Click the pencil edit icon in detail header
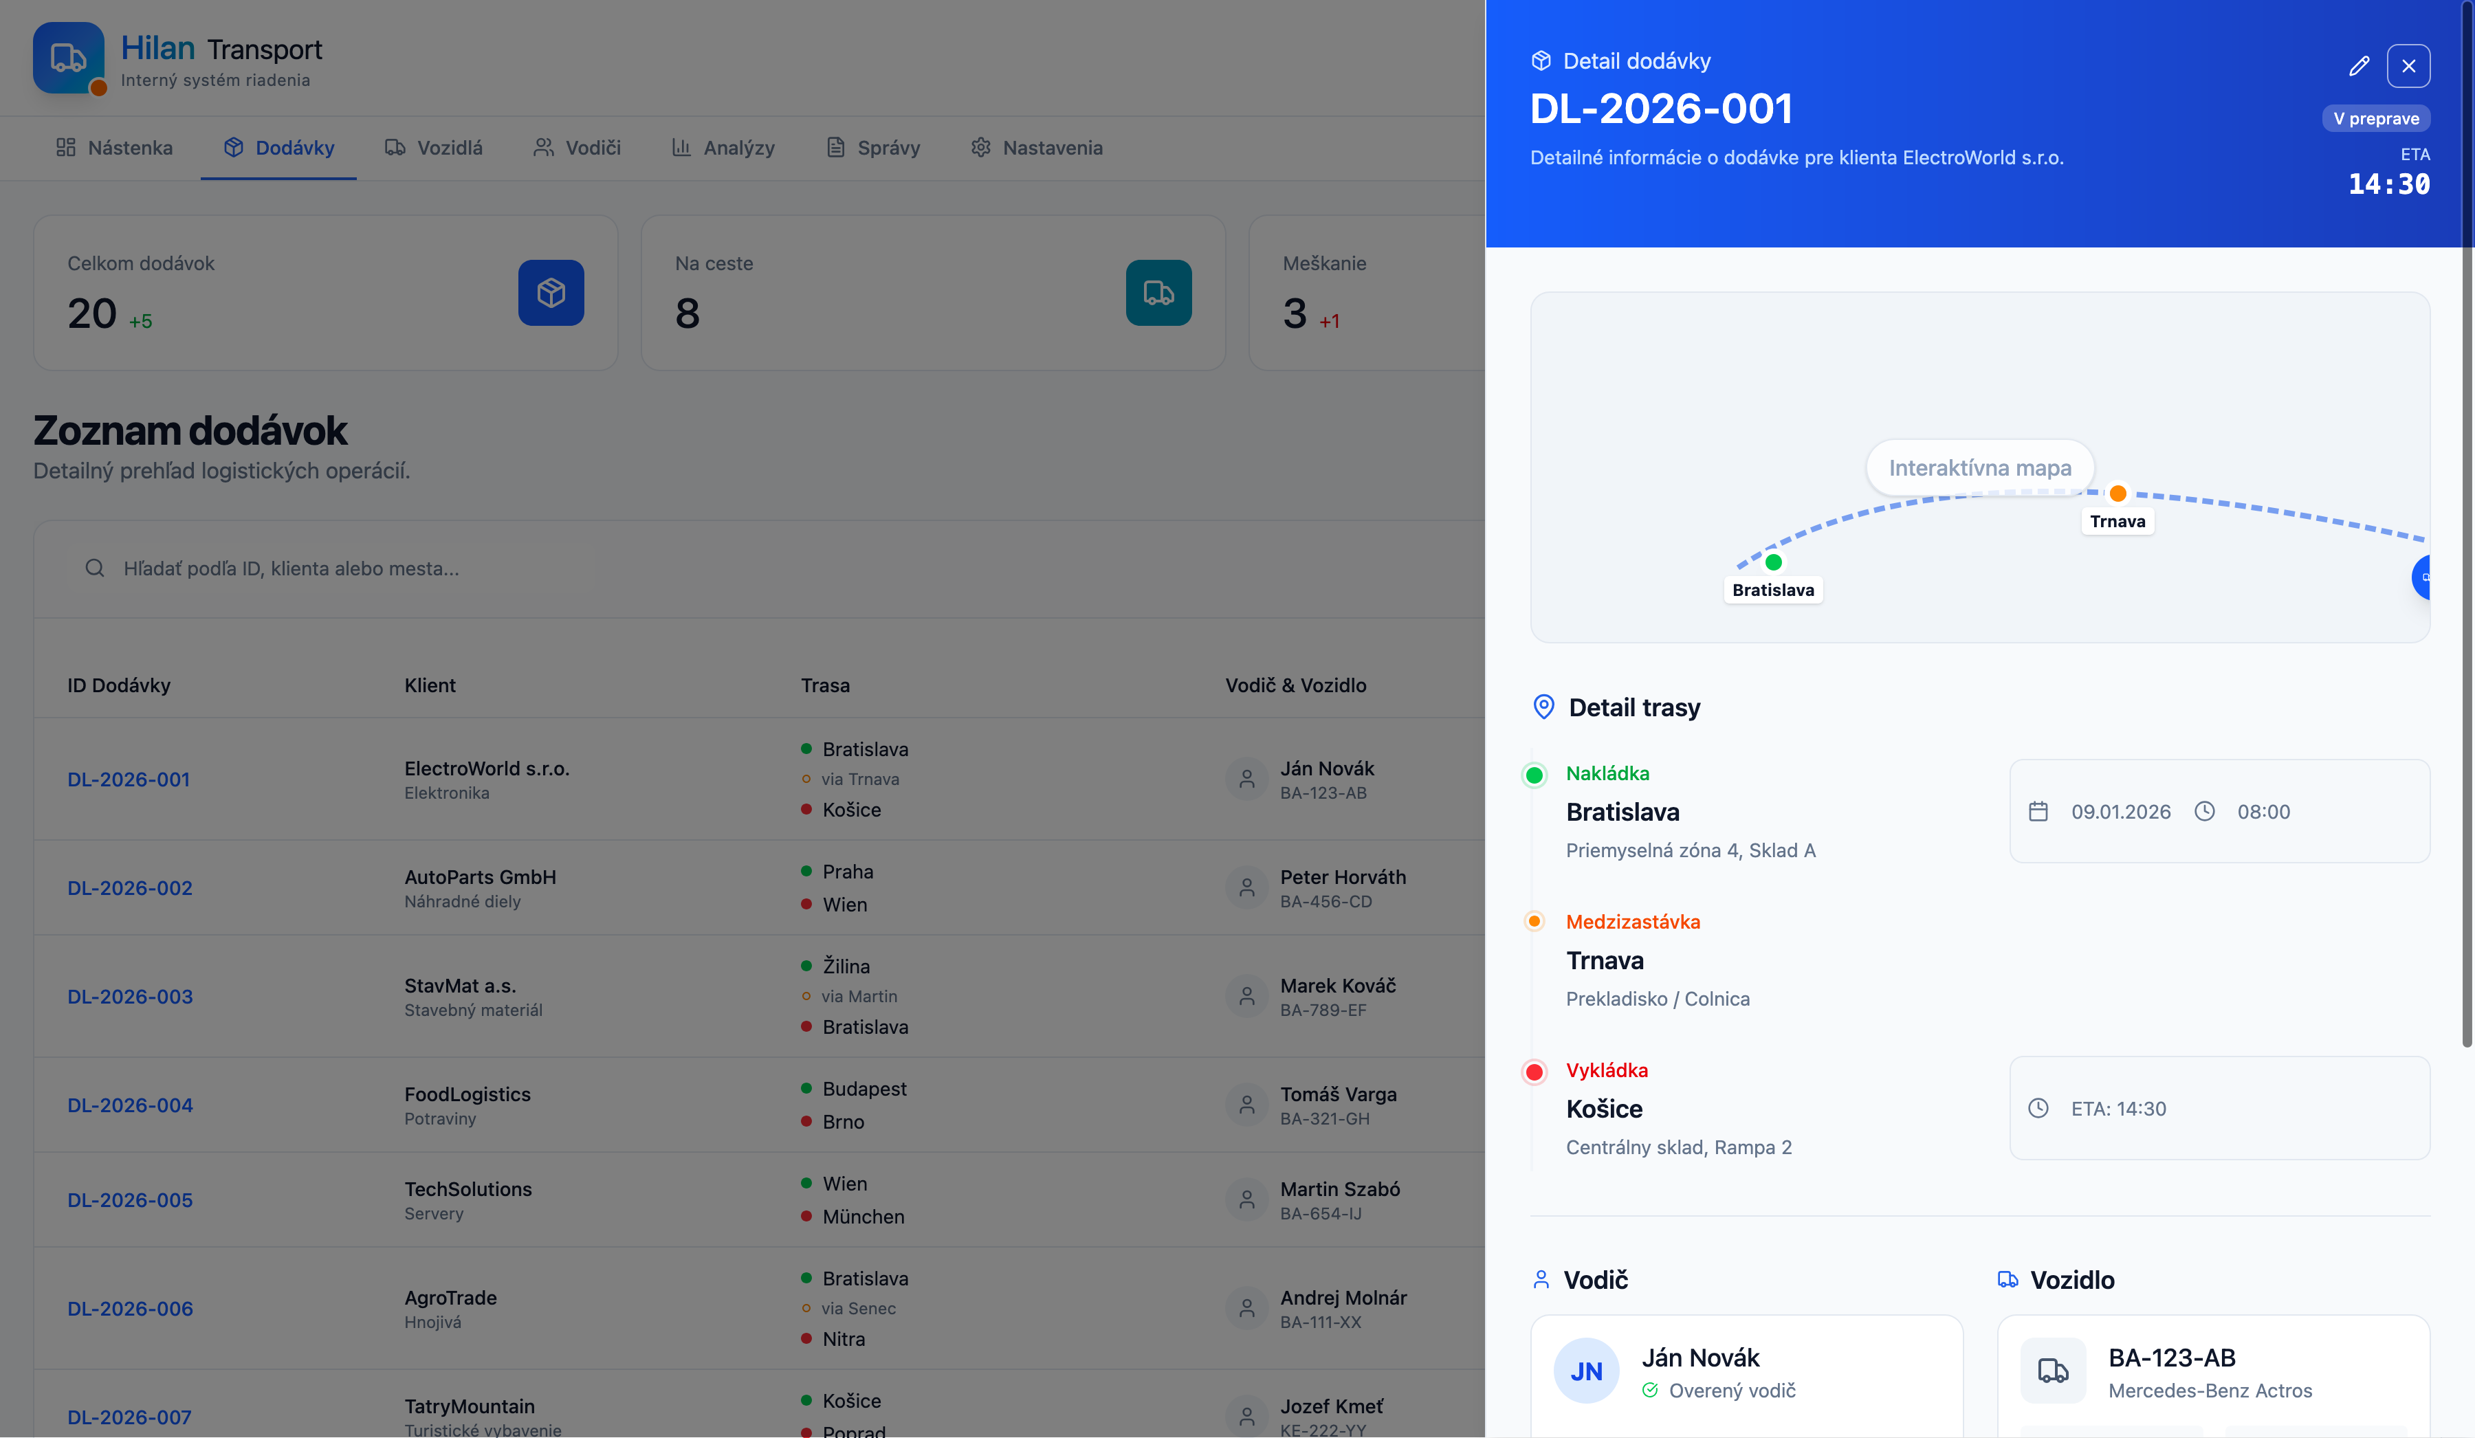Screen dimensions: 2475x1438 (x=2358, y=66)
